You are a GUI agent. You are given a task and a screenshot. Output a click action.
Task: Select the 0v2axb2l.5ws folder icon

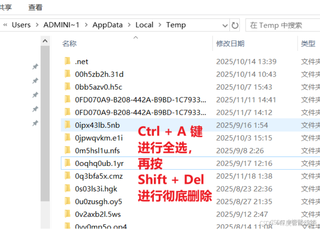[x=67, y=214]
